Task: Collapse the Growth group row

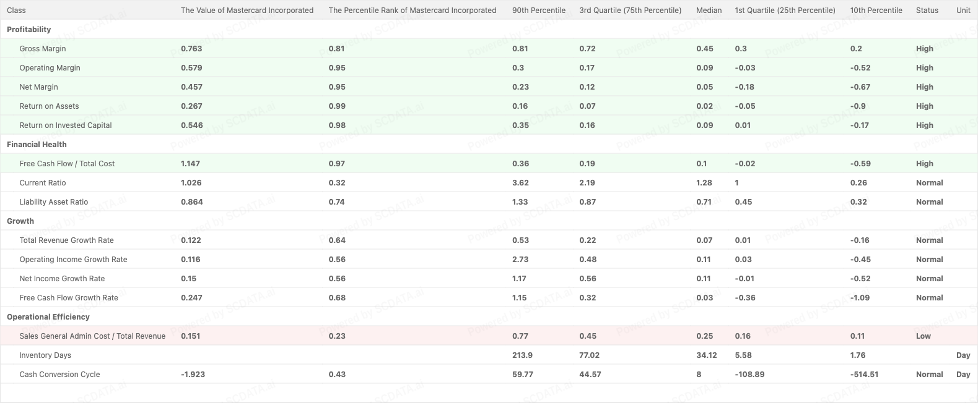Action: (20, 221)
